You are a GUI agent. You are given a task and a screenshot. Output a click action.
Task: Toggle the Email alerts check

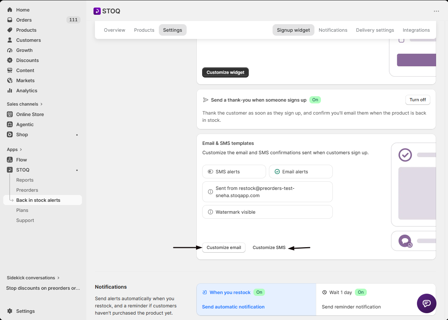(277, 172)
